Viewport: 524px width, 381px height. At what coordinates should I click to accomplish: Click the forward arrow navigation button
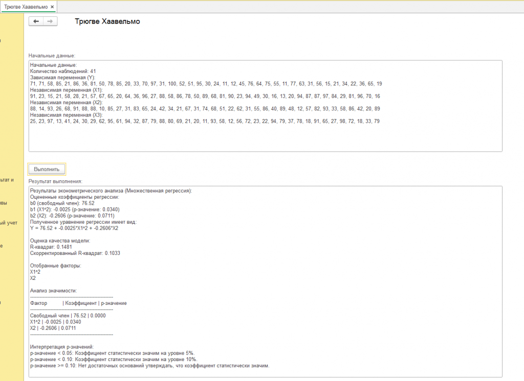pyautogui.click(x=50, y=21)
